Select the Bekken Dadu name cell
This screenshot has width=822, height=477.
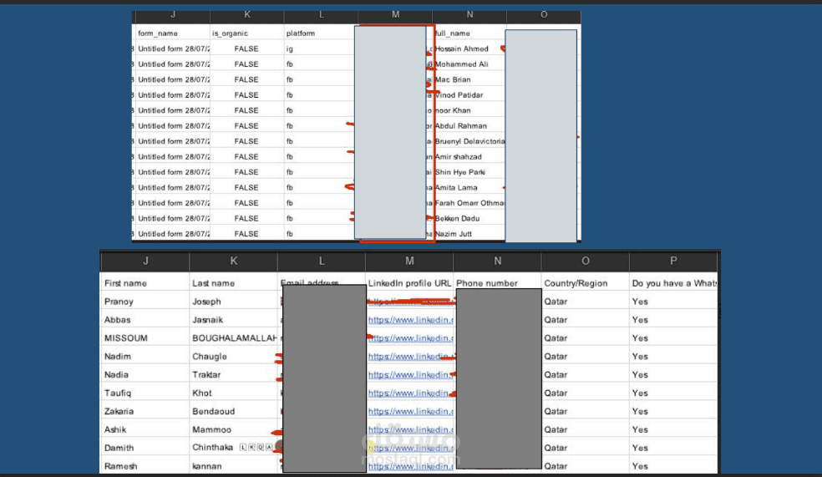coord(469,218)
